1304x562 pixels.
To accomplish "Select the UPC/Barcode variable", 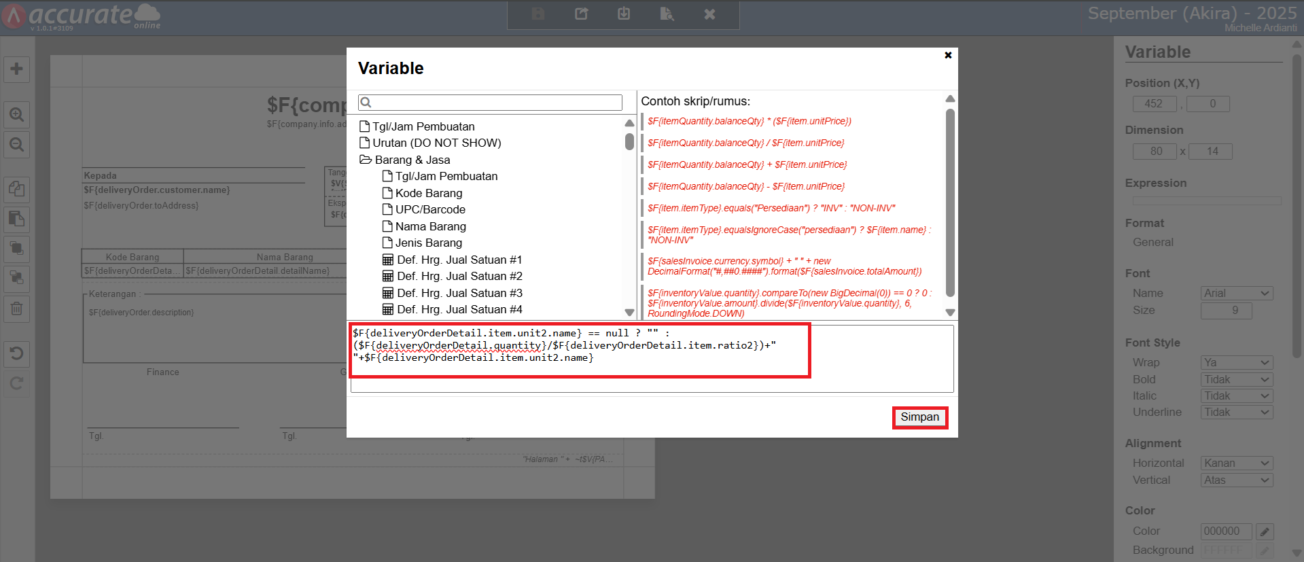I will click(x=430, y=210).
